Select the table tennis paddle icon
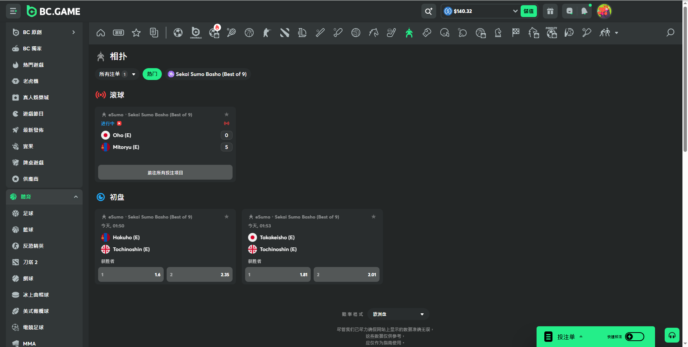 tap(462, 33)
